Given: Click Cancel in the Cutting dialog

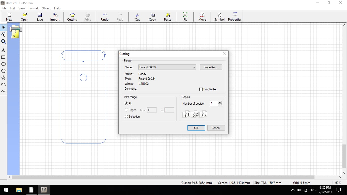Looking at the screenshot, I should click(x=216, y=128).
